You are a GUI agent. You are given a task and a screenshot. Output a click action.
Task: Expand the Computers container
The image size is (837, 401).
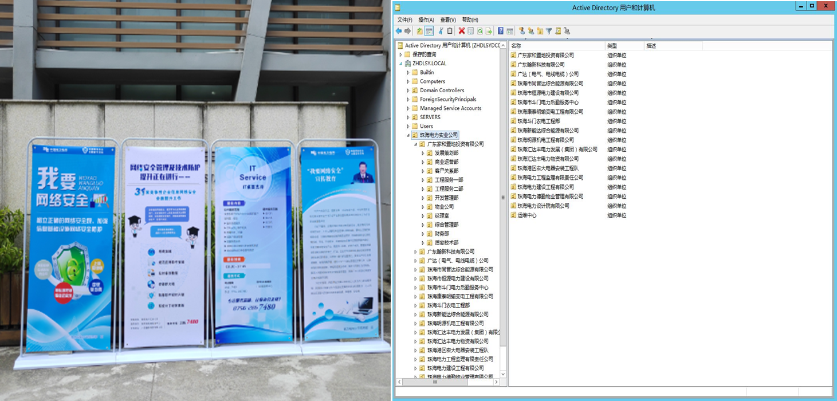[x=408, y=81]
